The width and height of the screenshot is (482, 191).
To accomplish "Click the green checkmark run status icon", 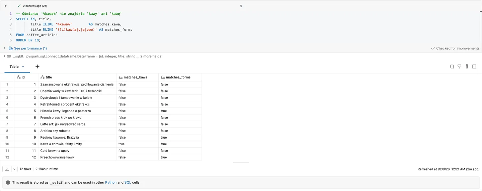I will coord(19,6).
